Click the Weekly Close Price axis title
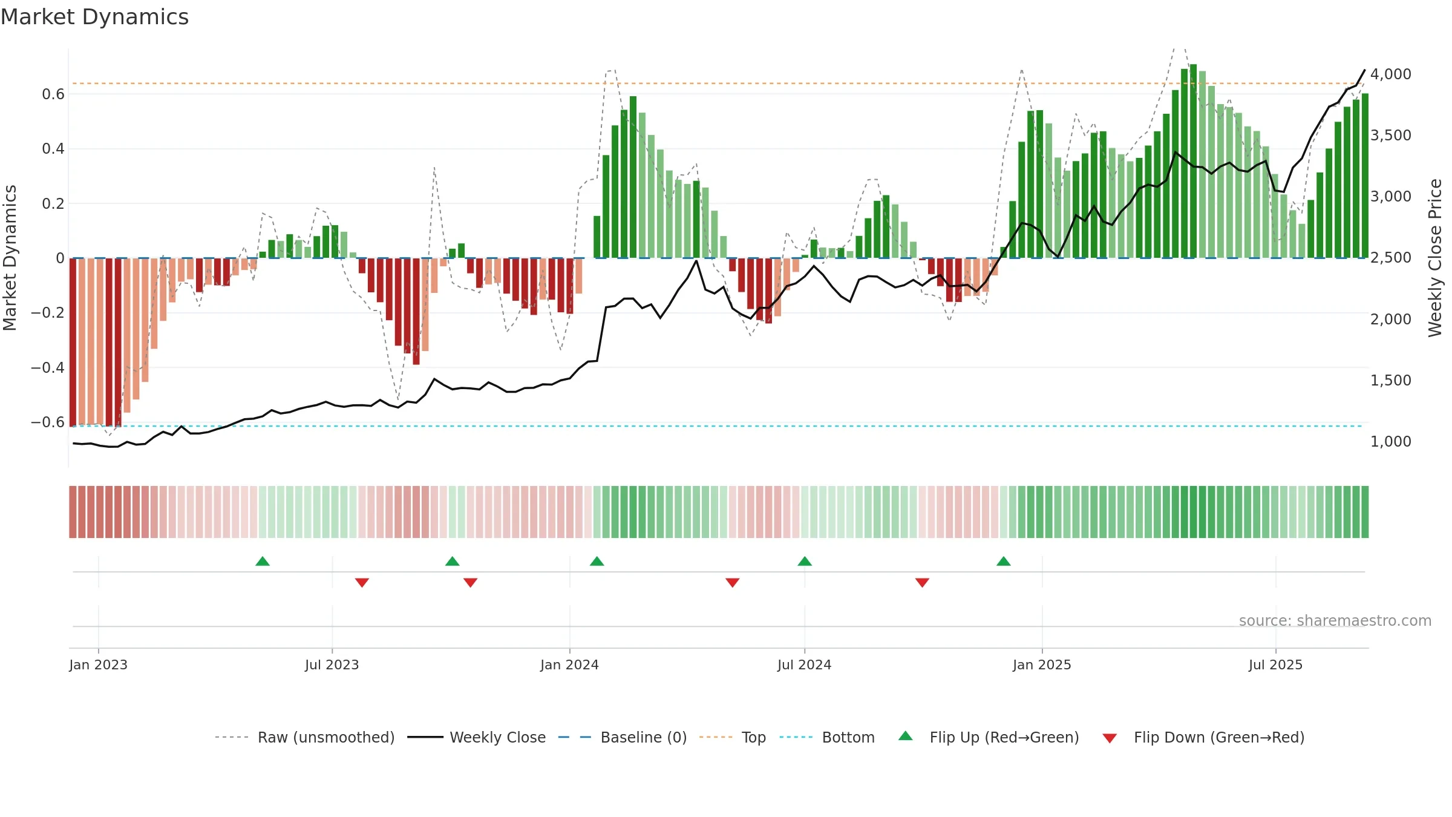This screenshot has height=817, width=1452. (1435, 258)
